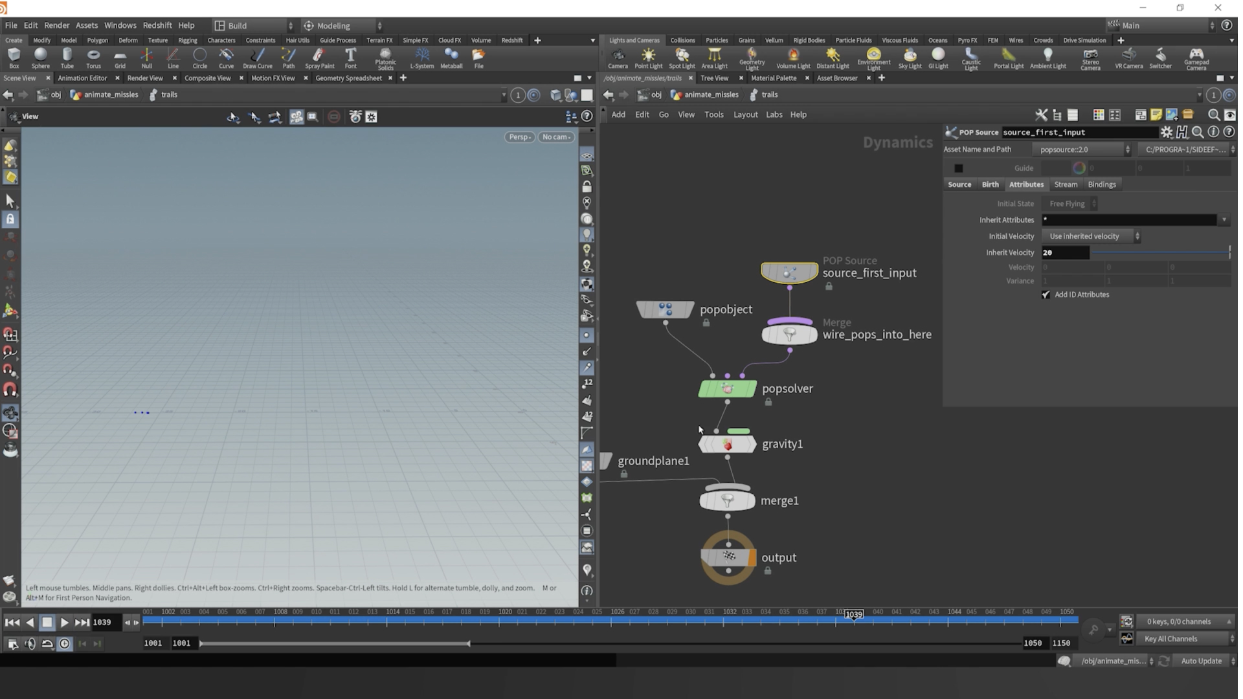Screen dimensions: 1243x699
Task: Create a Distant Light
Action: point(833,58)
